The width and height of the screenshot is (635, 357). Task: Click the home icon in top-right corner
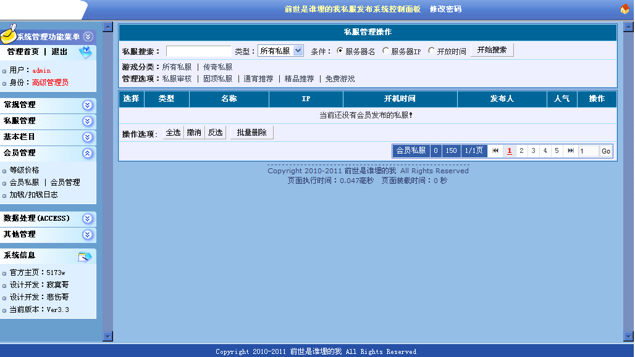pyautogui.click(x=624, y=9)
